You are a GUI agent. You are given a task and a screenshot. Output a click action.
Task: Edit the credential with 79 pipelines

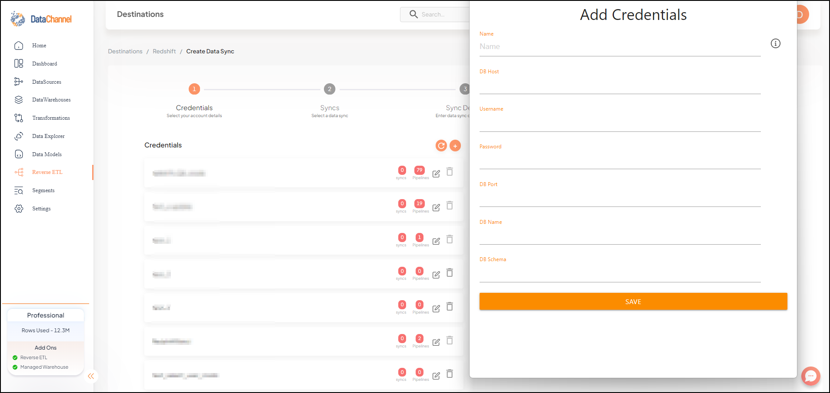436,174
